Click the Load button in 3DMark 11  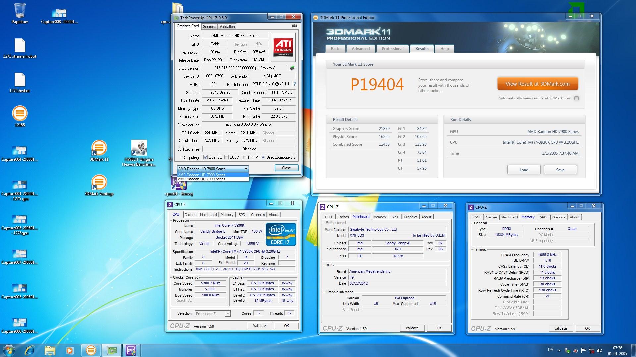[524, 170]
